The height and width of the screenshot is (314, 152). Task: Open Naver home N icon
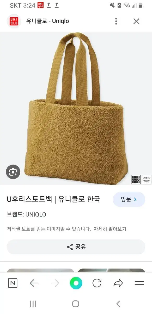click(x=13, y=283)
